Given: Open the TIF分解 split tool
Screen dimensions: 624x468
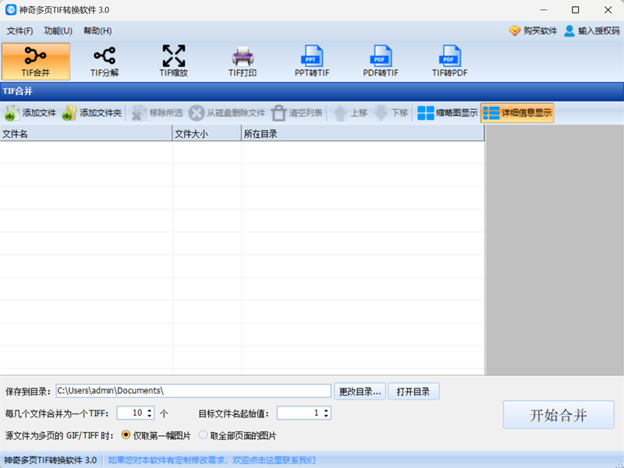Looking at the screenshot, I should [105, 62].
